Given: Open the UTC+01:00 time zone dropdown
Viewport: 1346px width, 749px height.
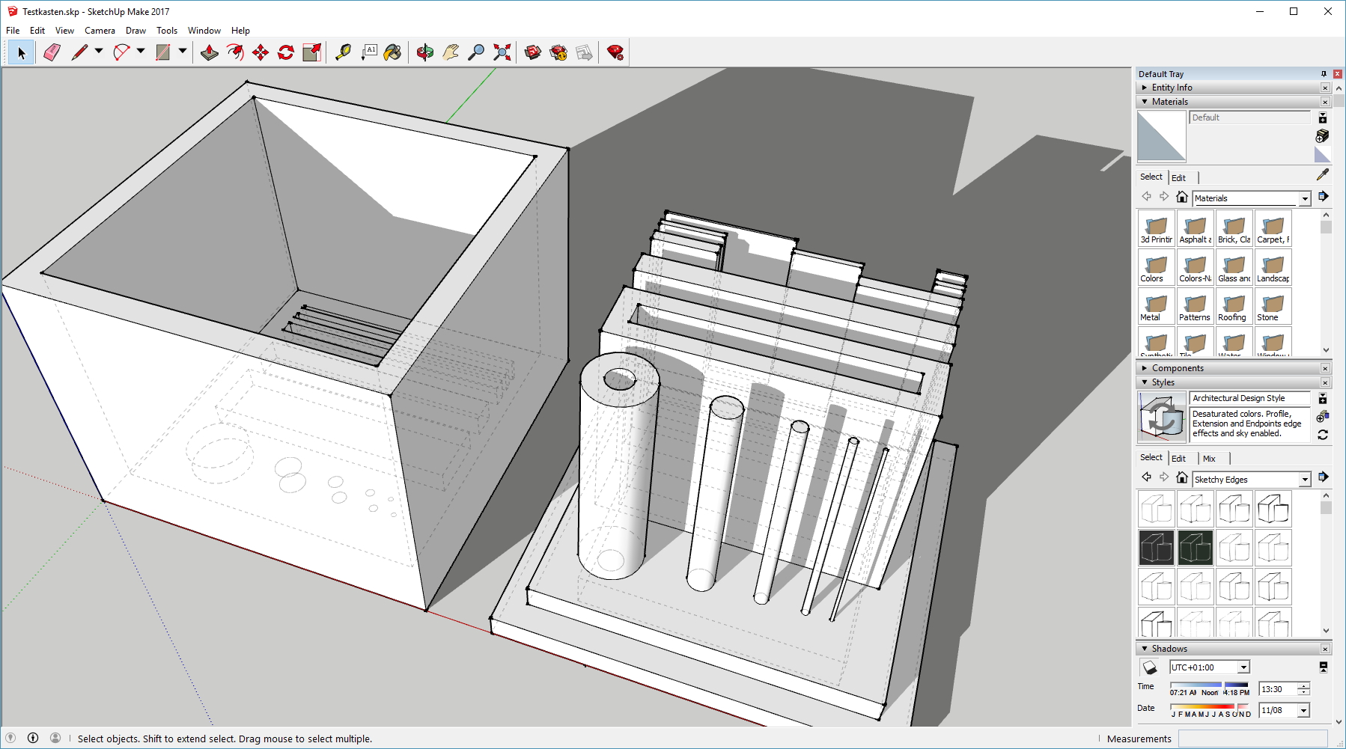Looking at the screenshot, I should [1243, 667].
